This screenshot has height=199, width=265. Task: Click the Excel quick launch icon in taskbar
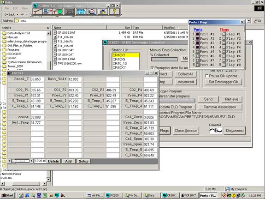(x=45, y=195)
